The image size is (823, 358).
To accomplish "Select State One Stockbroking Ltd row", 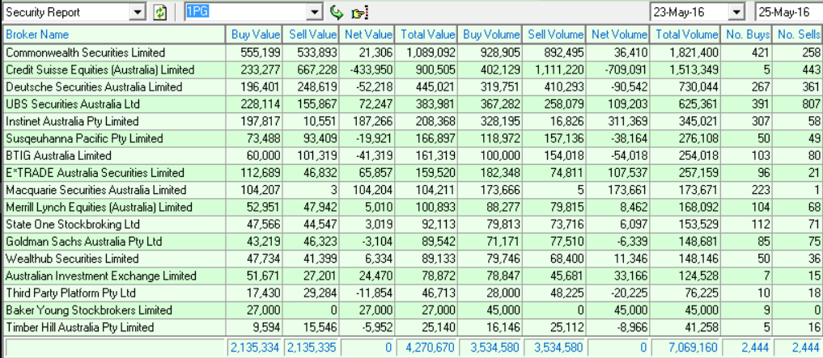I will click(411, 225).
